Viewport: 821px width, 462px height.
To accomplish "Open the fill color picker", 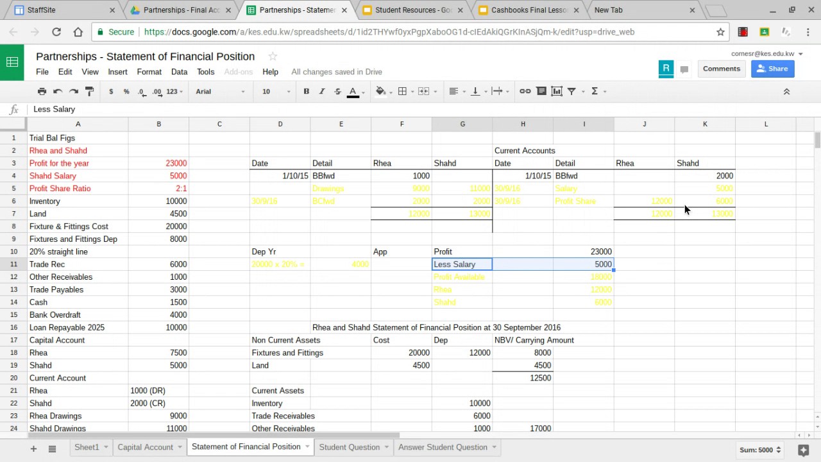I will point(381,92).
